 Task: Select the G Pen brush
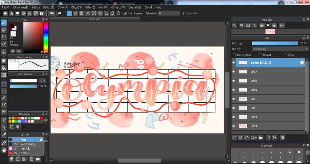click(x=26, y=153)
